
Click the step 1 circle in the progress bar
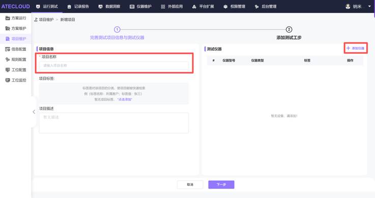(x=117, y=29)
